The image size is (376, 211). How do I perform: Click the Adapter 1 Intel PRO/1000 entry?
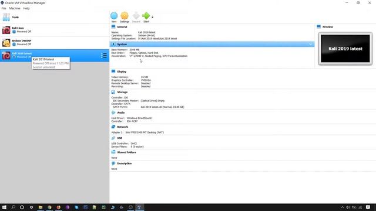145,132
